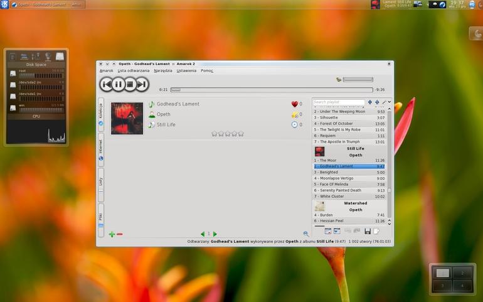Open the Amarok menu
483x302 pixels.
tap(106, 71)
